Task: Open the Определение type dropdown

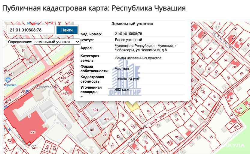Action: coord(56,42)
